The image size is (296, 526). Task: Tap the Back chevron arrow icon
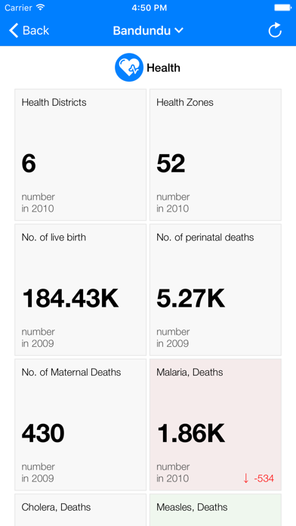14,30
